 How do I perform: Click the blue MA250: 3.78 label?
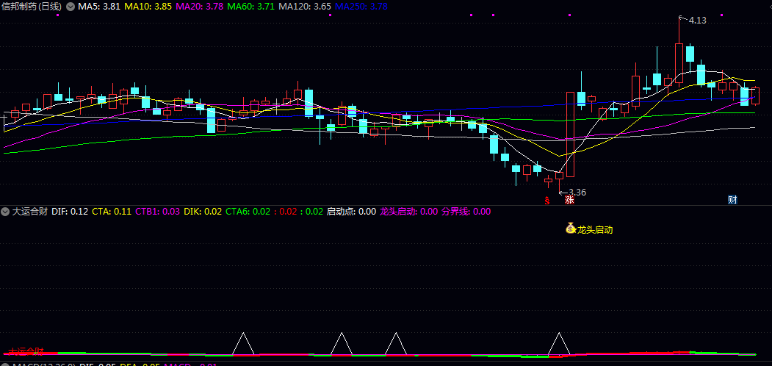[x=361, y=7]
